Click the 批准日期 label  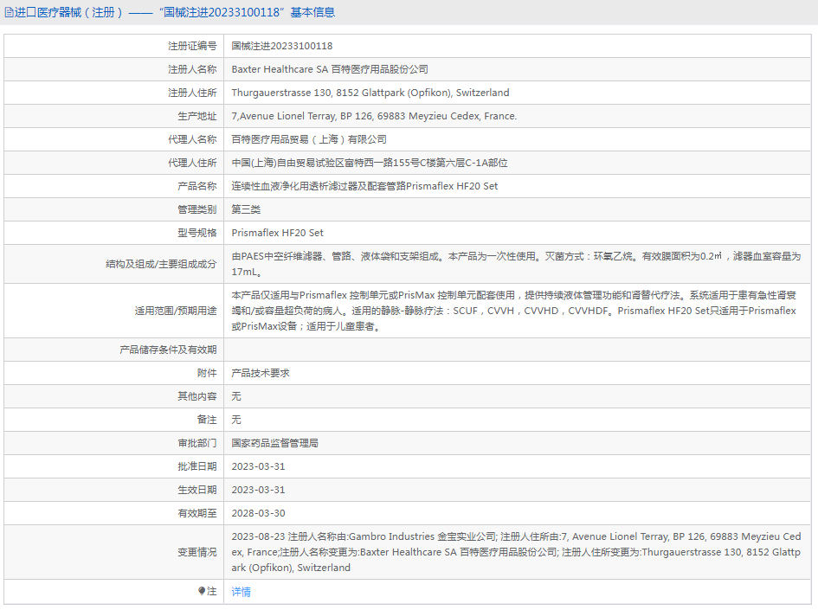[x=197, y=466]
